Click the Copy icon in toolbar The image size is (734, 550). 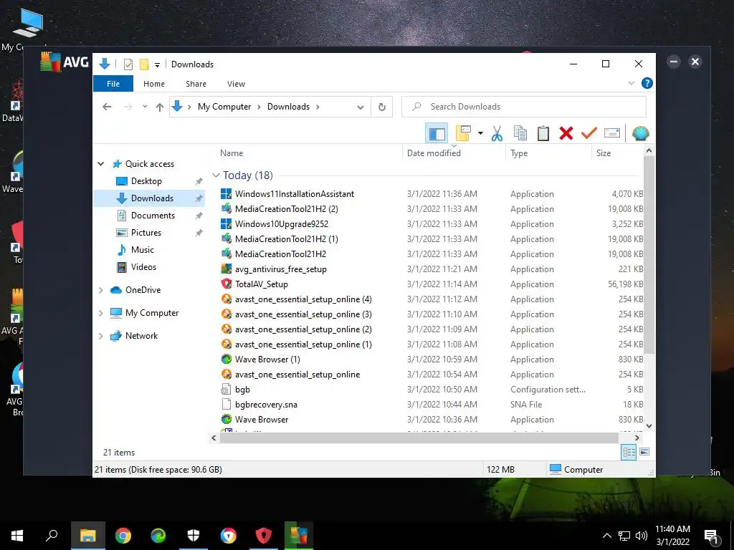click(x=520, y=134)
